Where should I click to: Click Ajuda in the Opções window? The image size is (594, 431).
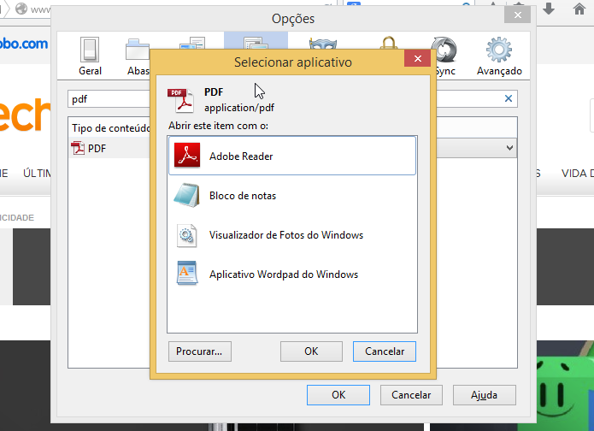[x=484, y=395]
